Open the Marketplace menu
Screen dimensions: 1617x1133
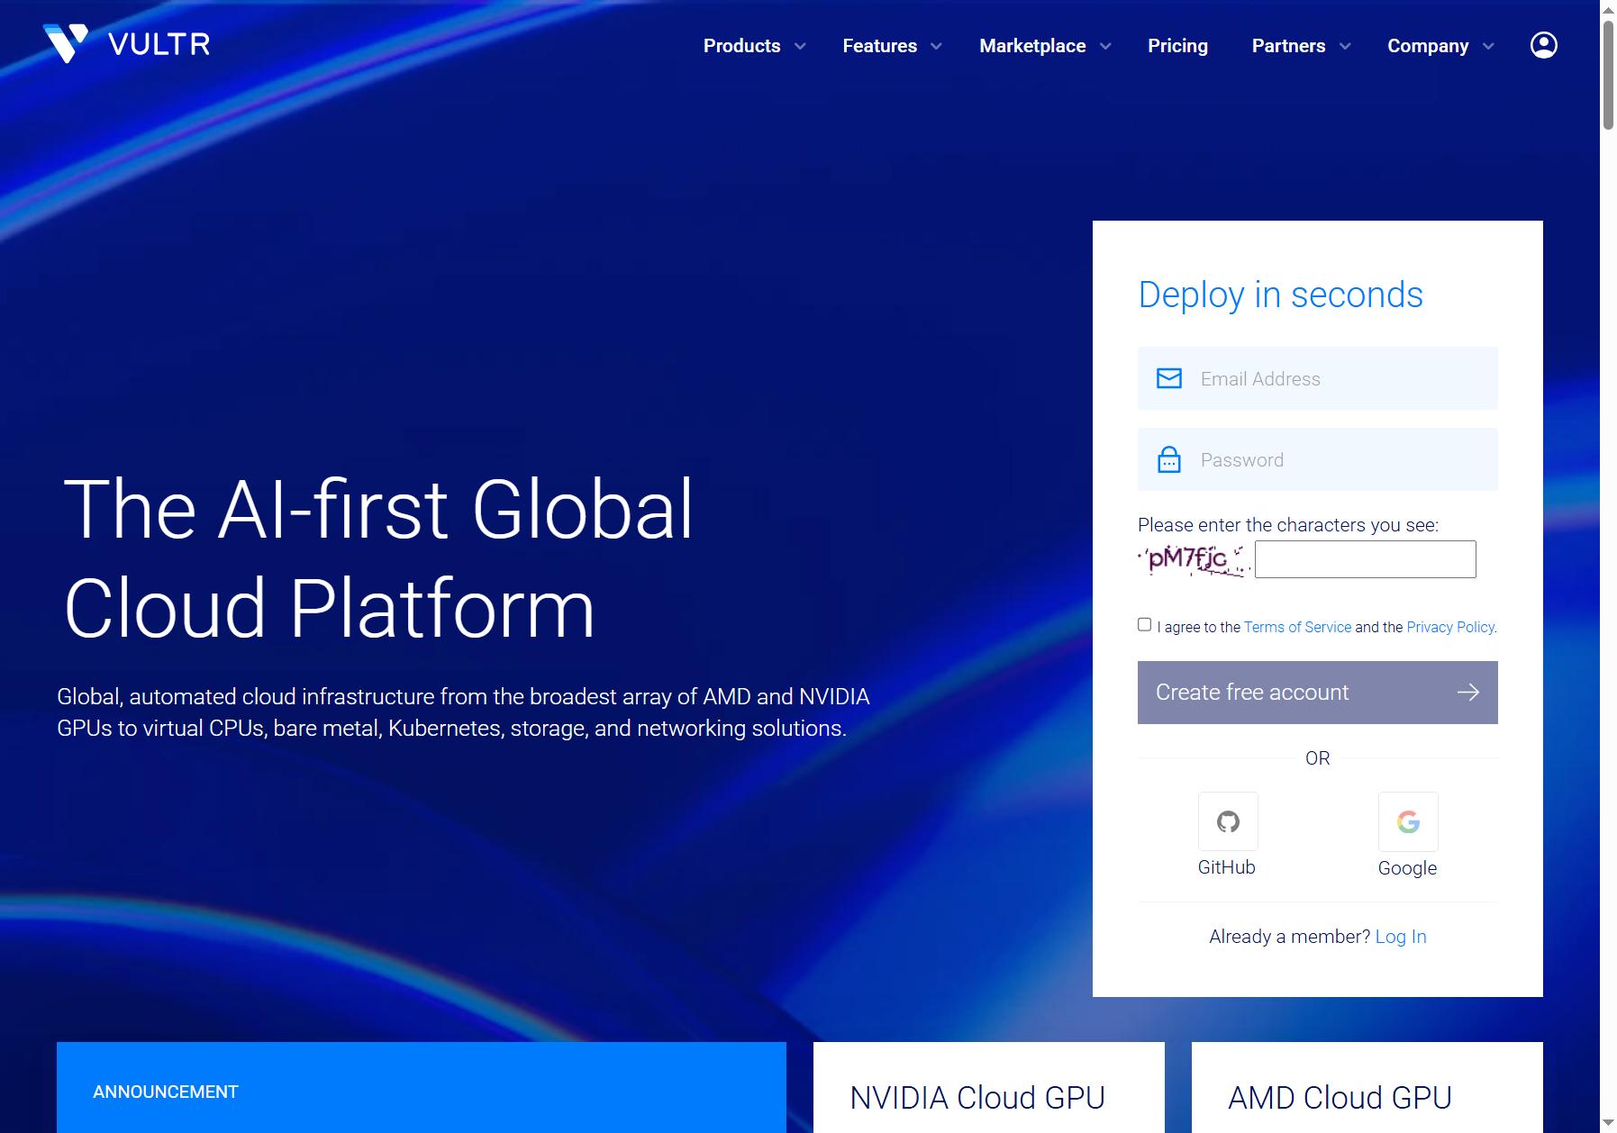[1032, 46]
